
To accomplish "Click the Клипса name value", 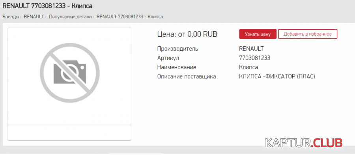I will pyautogui.click(x=248, y=67).
